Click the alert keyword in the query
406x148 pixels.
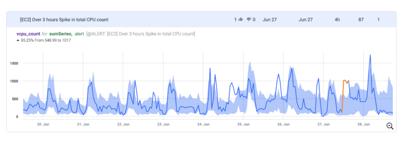[x=79, y=34]
